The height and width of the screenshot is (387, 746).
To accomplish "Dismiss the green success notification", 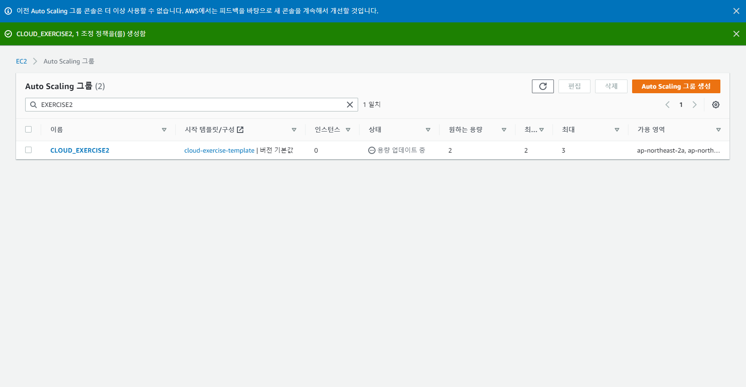I will pyautogui.click(x=736, y=34).
